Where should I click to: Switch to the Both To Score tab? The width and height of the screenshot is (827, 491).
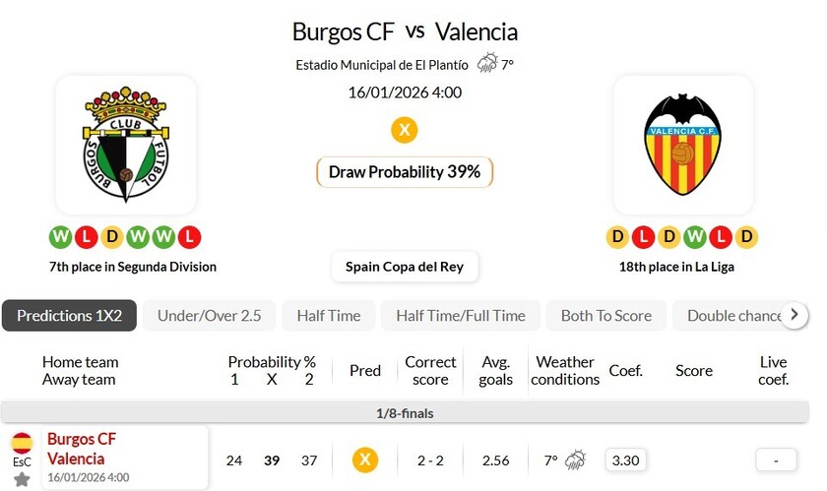(x=605, y=316)
